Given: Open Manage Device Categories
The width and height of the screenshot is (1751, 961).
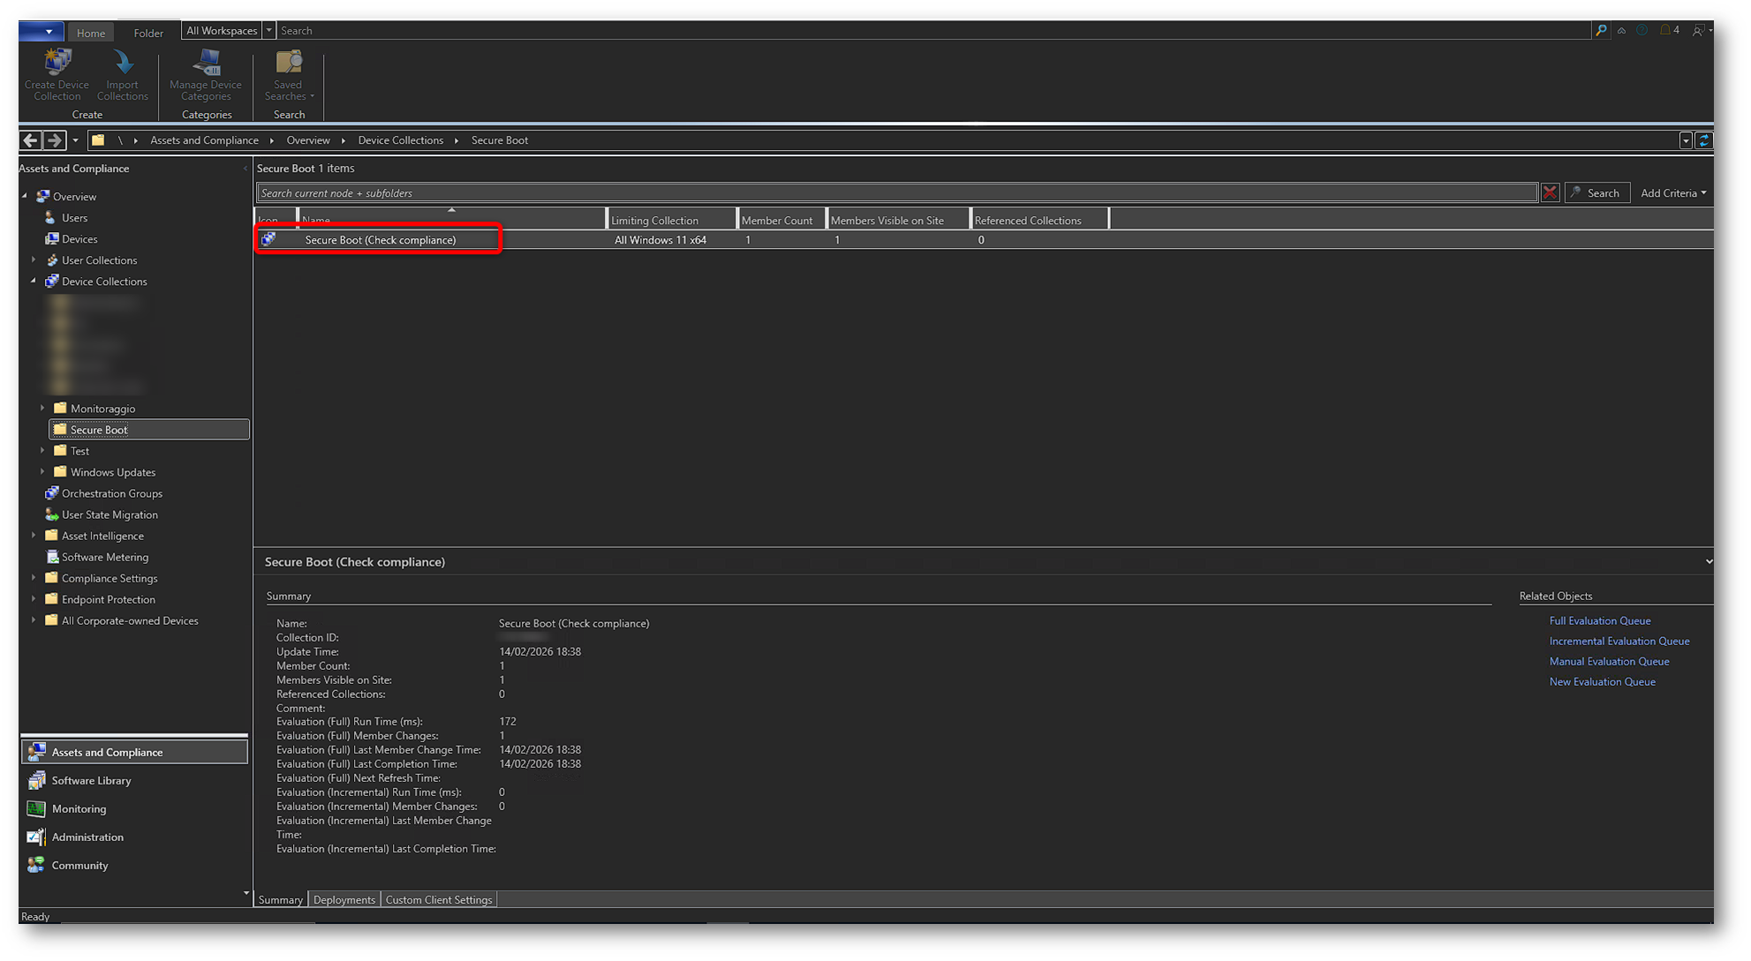Looking at the screenshot, I should tap(206, 74).
